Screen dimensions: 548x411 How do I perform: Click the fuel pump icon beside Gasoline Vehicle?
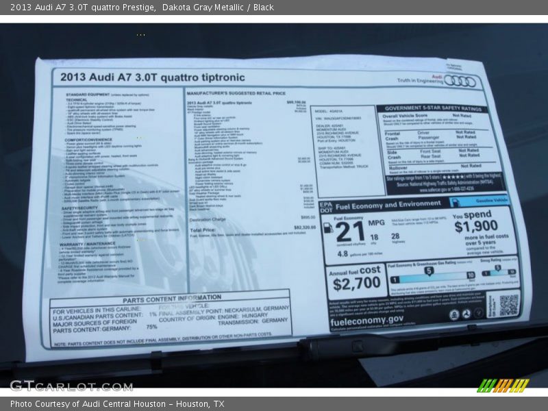coord(455,202)
